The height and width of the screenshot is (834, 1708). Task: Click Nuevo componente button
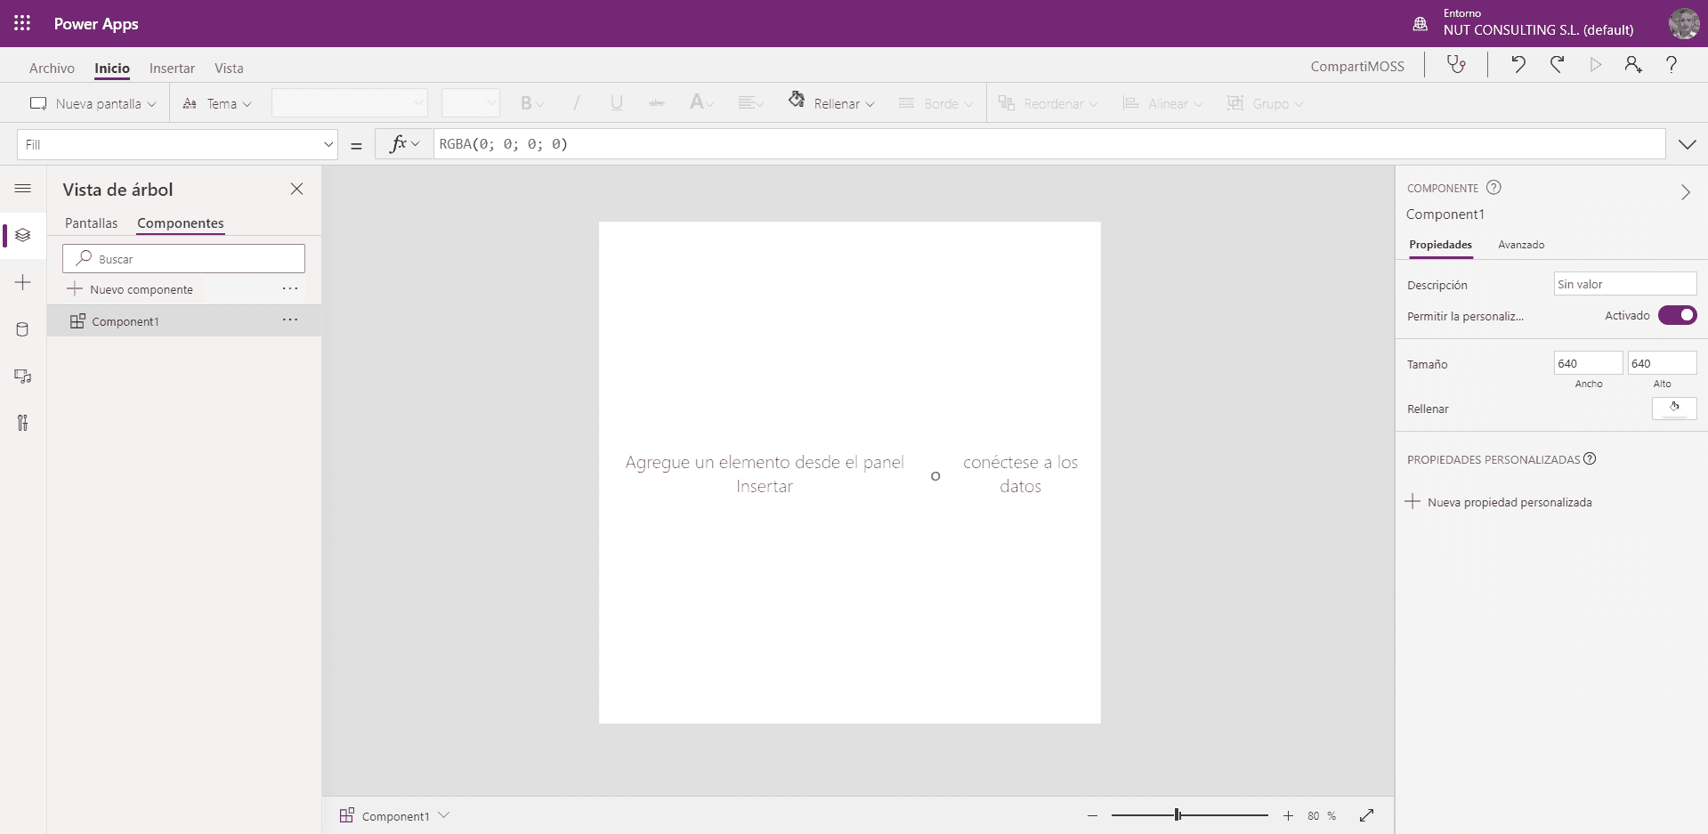pyautogui.click(x=130, y=289)
